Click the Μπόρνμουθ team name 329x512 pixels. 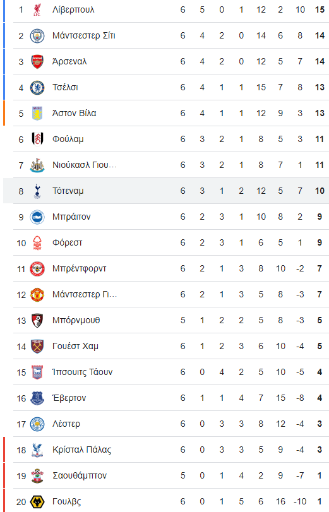click(x=76, y=320)
